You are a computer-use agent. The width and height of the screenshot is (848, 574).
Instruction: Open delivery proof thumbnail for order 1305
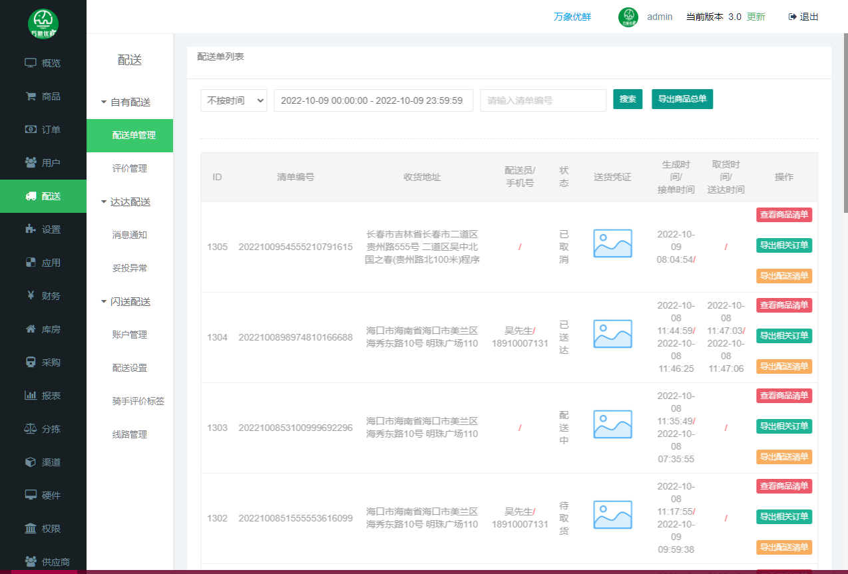point(612,243)
